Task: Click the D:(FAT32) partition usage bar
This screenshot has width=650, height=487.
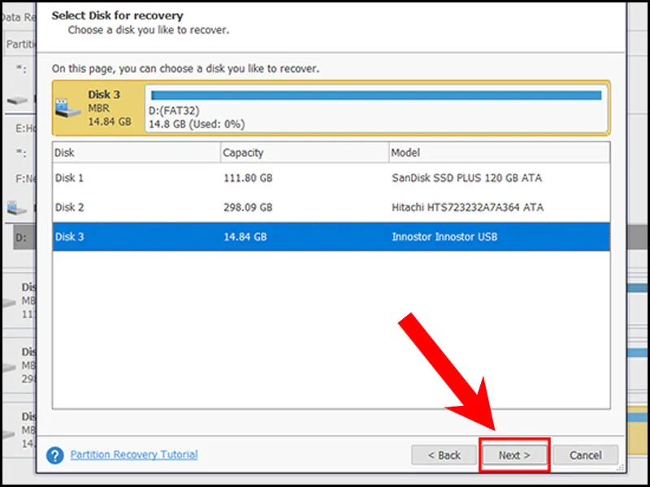Action: (376, 95)
